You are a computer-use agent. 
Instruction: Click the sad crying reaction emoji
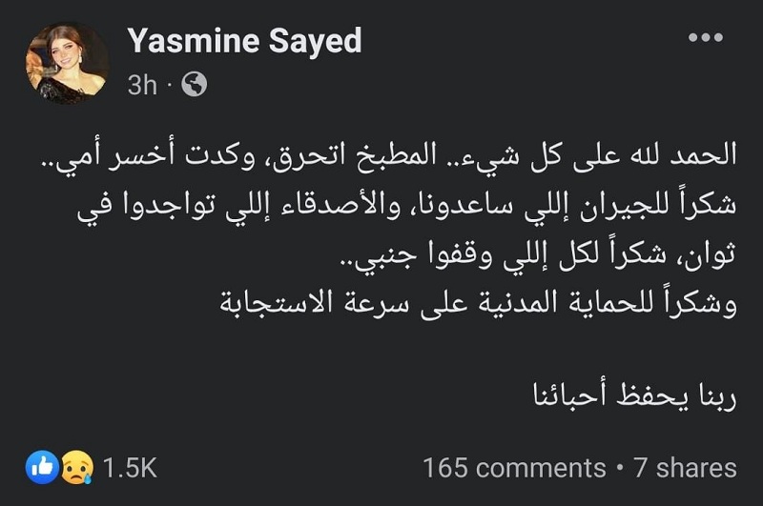(x=76, y=467)
